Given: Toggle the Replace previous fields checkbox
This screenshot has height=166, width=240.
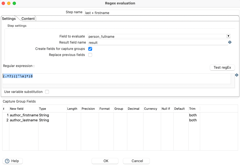Looking at the screenshot, I should pyautogui.click(x=90, y=55).
